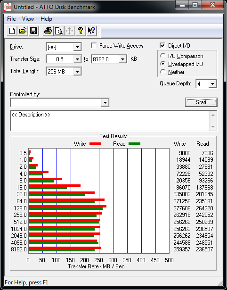Open the Total Length 256 MB dropdown
The height and width of the screenshot is (290, 227).
pos(77,71)
